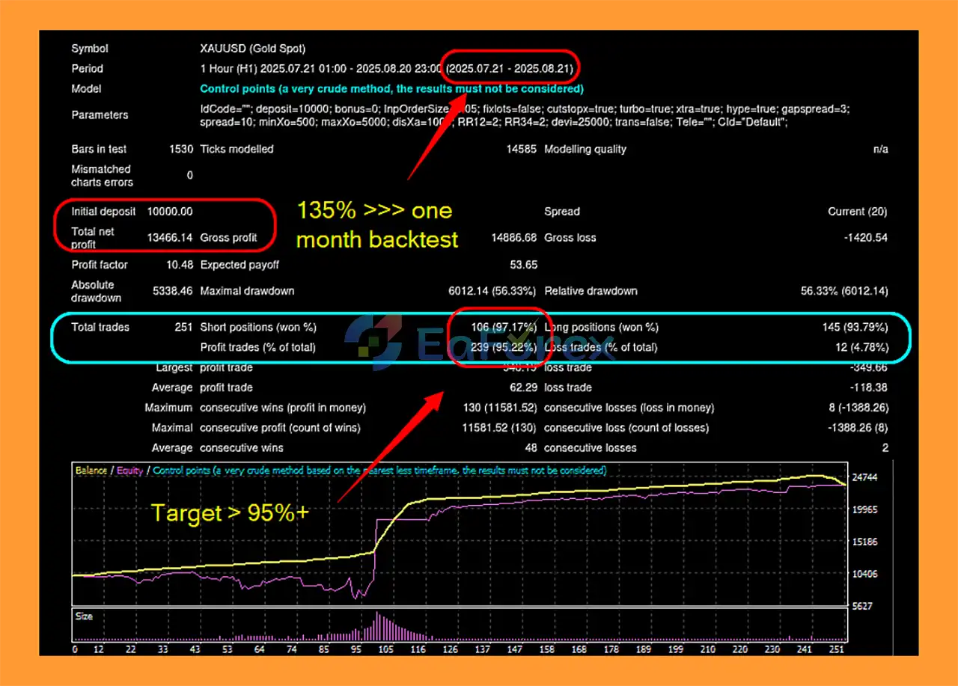The width and height of the screenshot is (958, 686).
Task: Click the yellow 'Target > 95%+' annotation
Action: [x=230, y=513]
